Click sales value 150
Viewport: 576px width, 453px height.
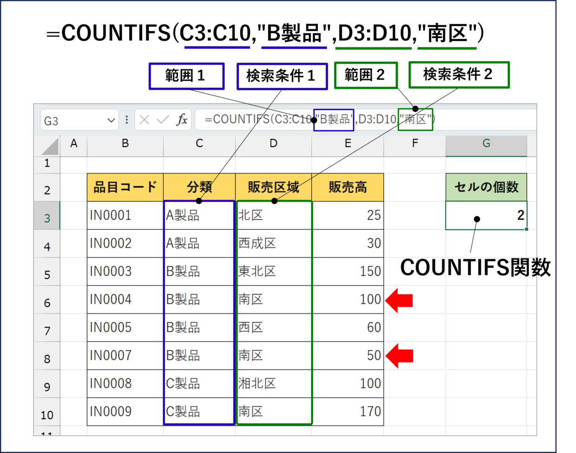point(348,272)
